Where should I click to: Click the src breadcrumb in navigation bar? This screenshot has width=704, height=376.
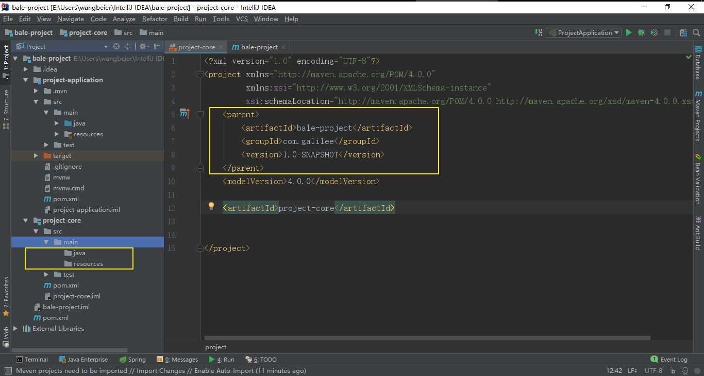(x=124, y=32)
